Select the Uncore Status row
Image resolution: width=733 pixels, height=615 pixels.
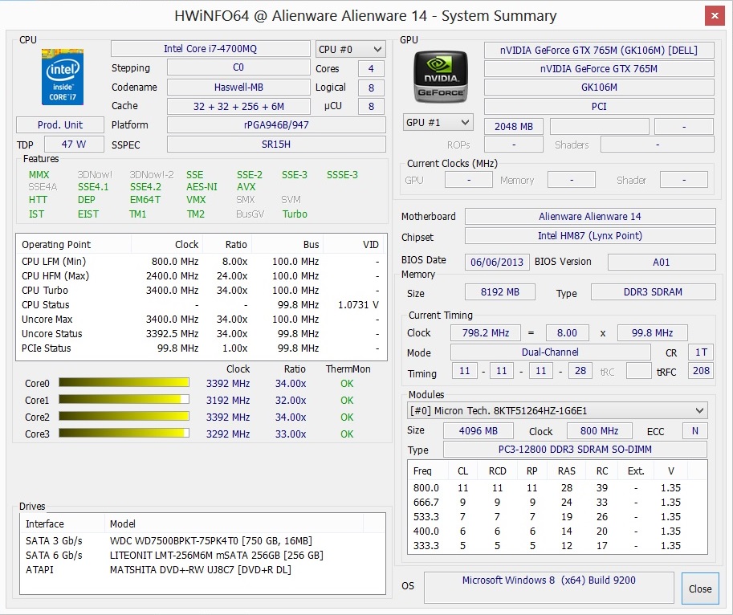point(202,334)
